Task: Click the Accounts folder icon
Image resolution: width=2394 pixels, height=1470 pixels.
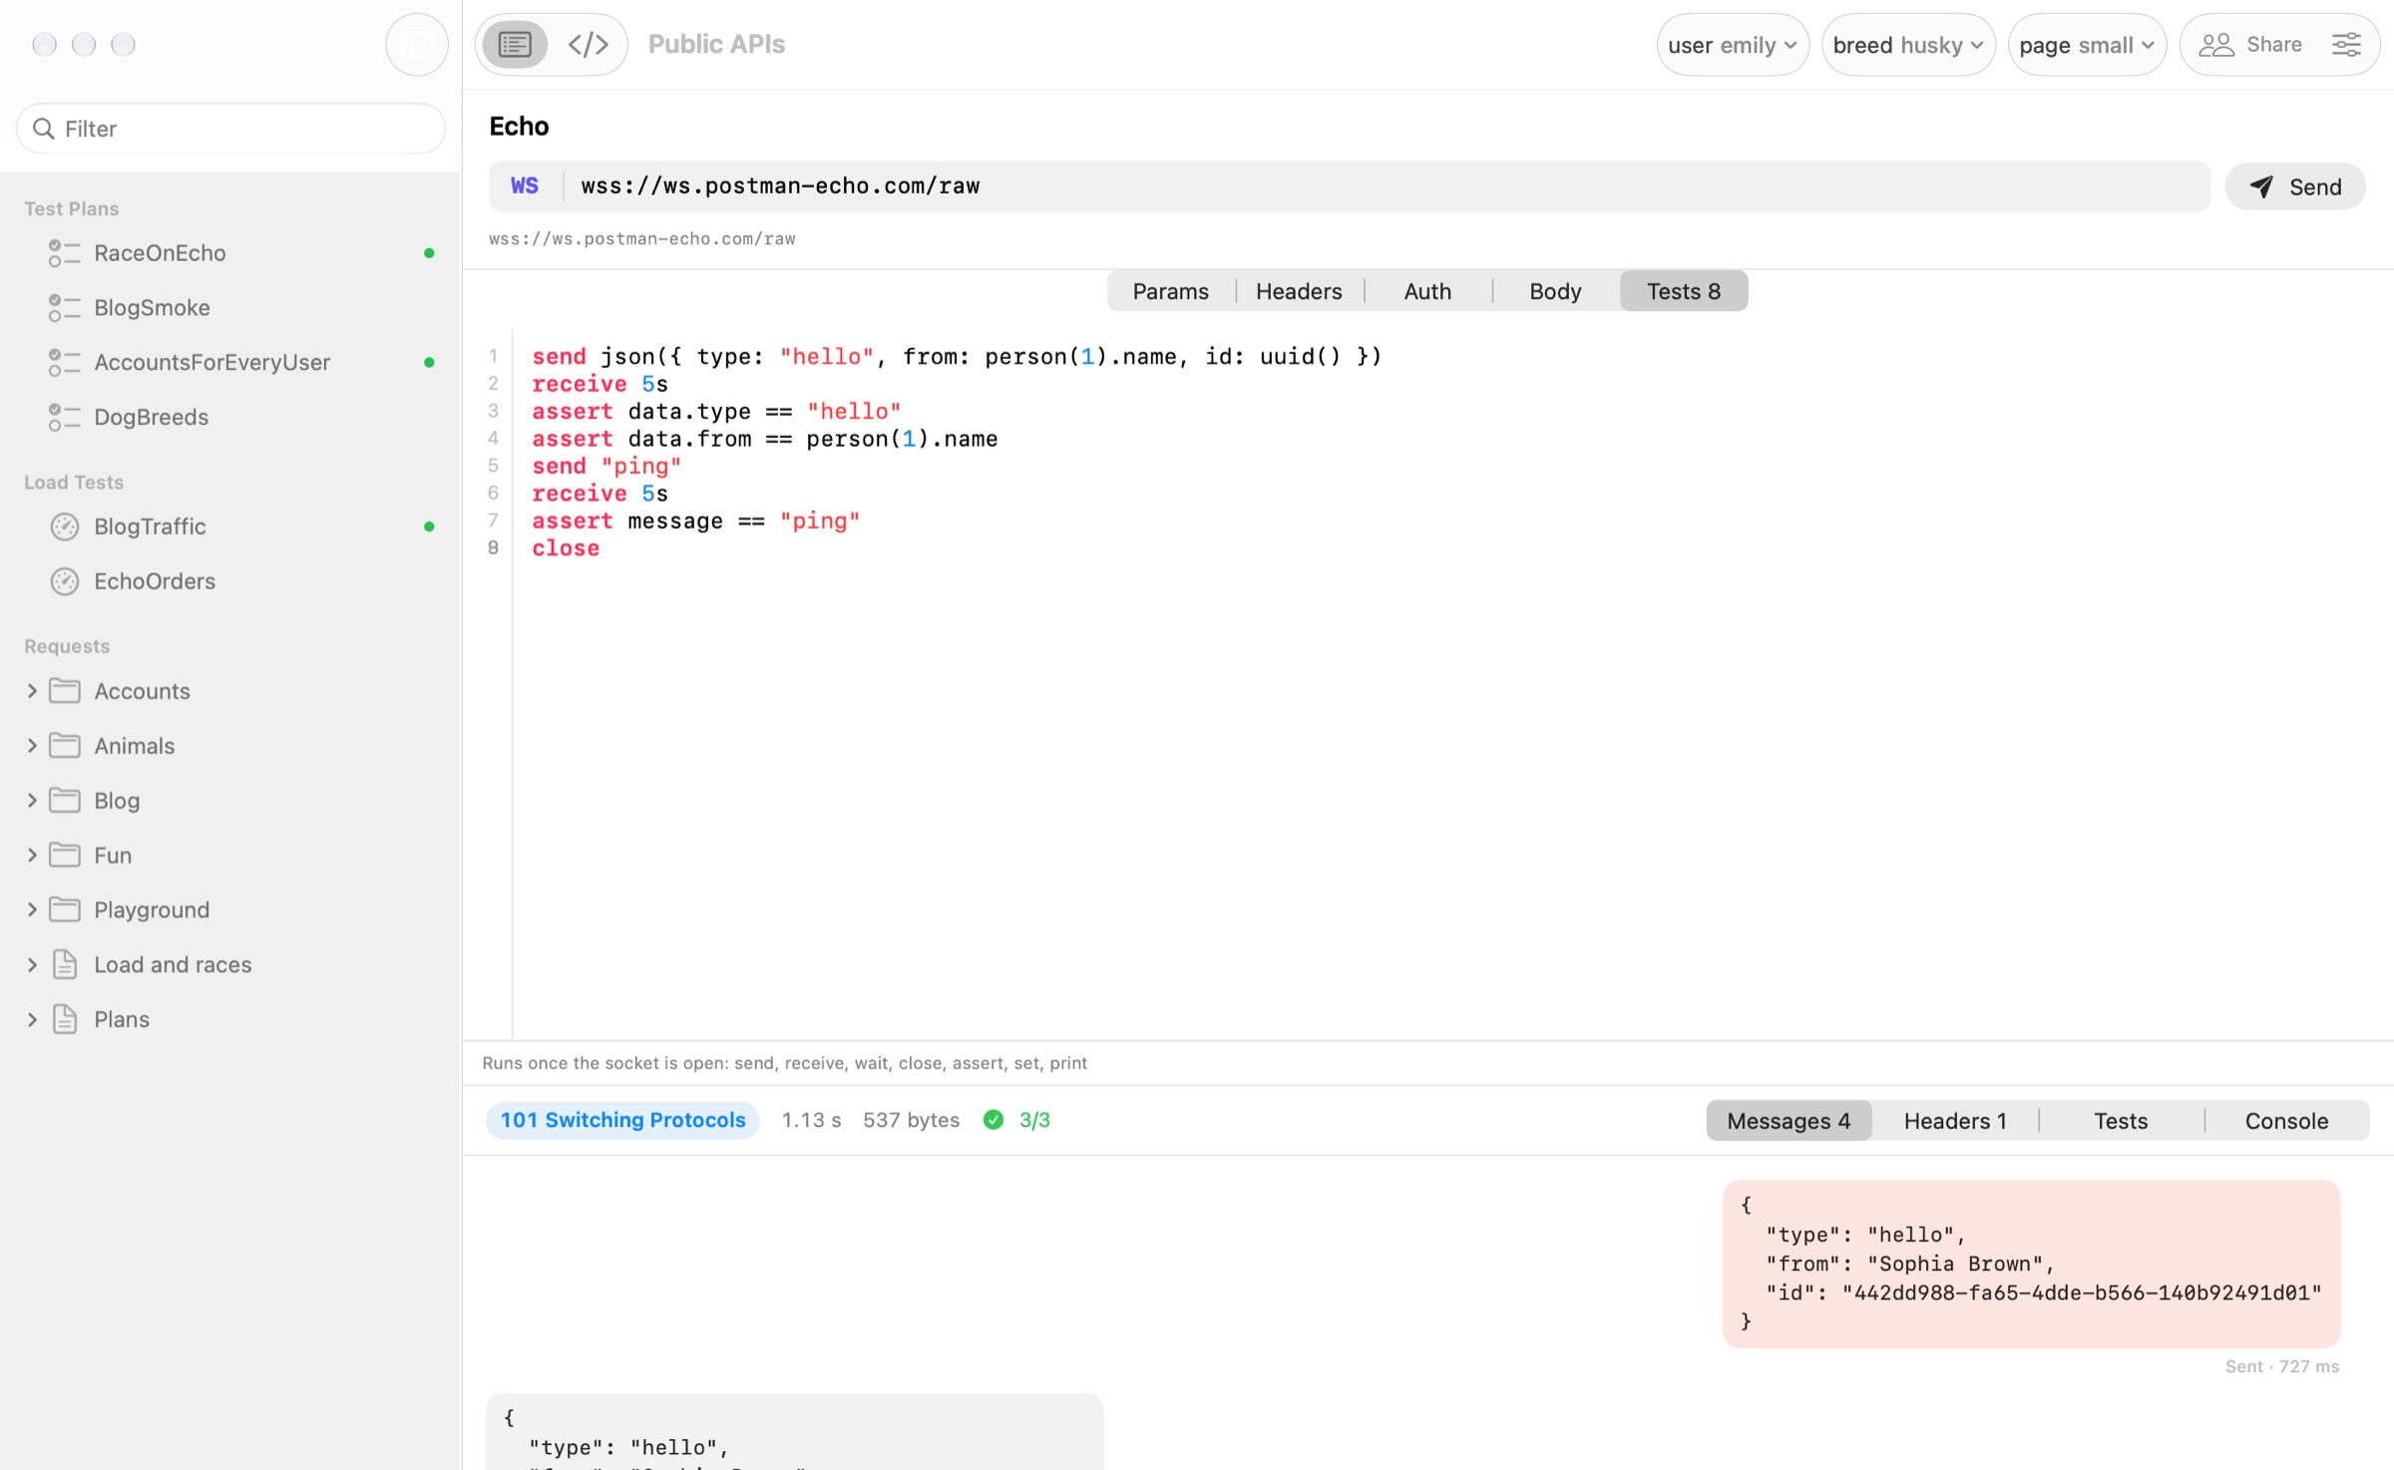Action: 65,691
